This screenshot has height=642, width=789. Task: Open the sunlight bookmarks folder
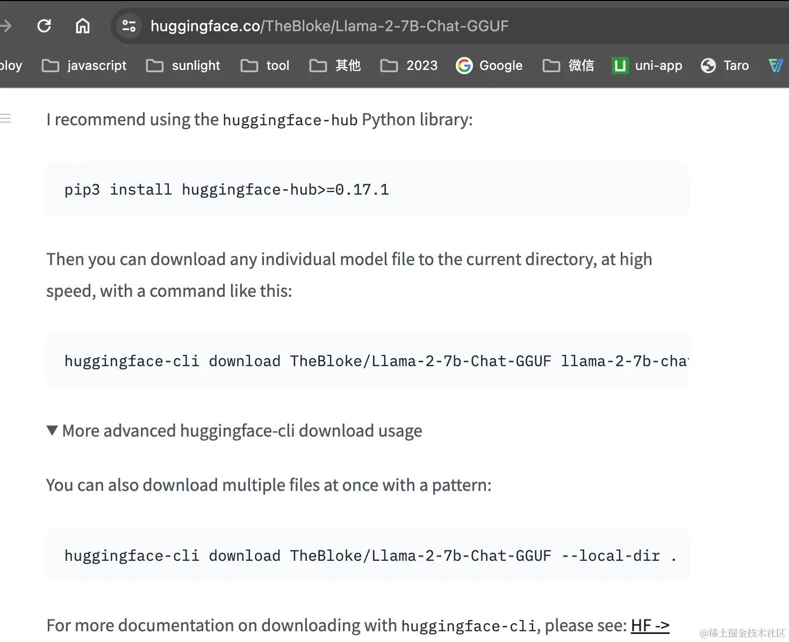point(183,66)
